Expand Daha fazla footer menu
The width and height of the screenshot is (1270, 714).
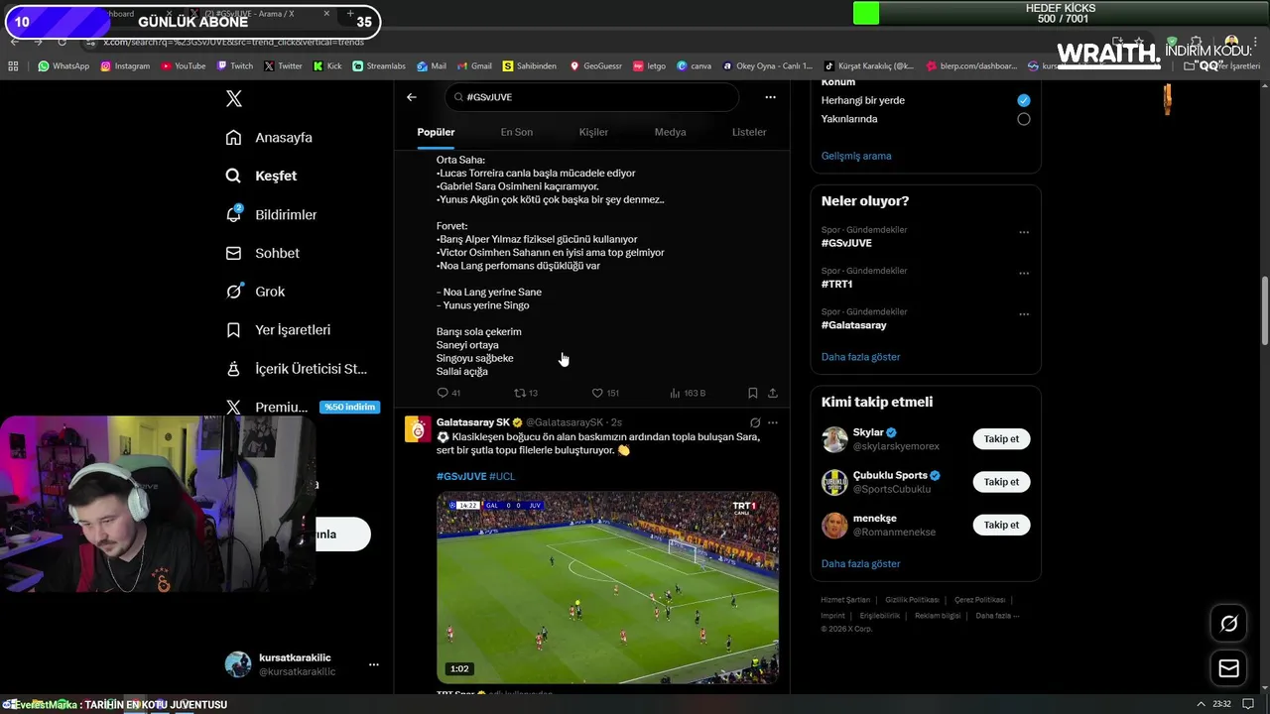[x=997, y=616]
